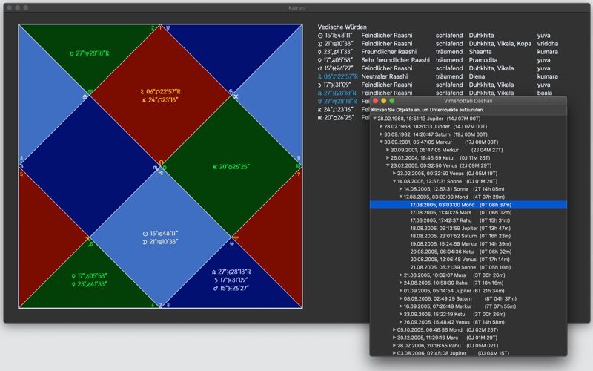Select row 26.09.2005, 15:48:42 Venus
This screenshot has height=371, width=593.
[468, 322]
